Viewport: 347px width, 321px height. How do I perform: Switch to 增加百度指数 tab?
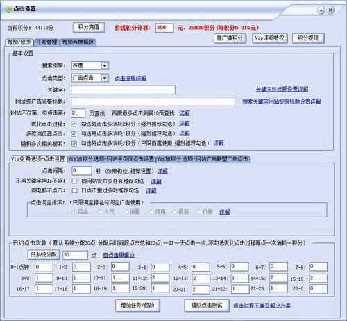[78, 42]
